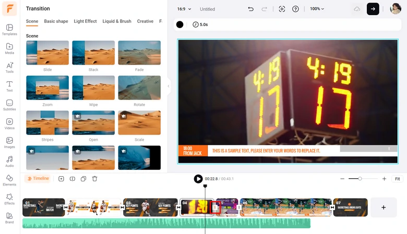The image size is (407, 234).
Task: Open the Videos sidebar panel
Action: (x=9, y=124)
